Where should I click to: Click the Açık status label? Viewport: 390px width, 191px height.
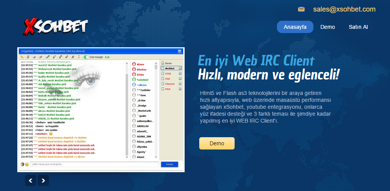pos(107,57)
